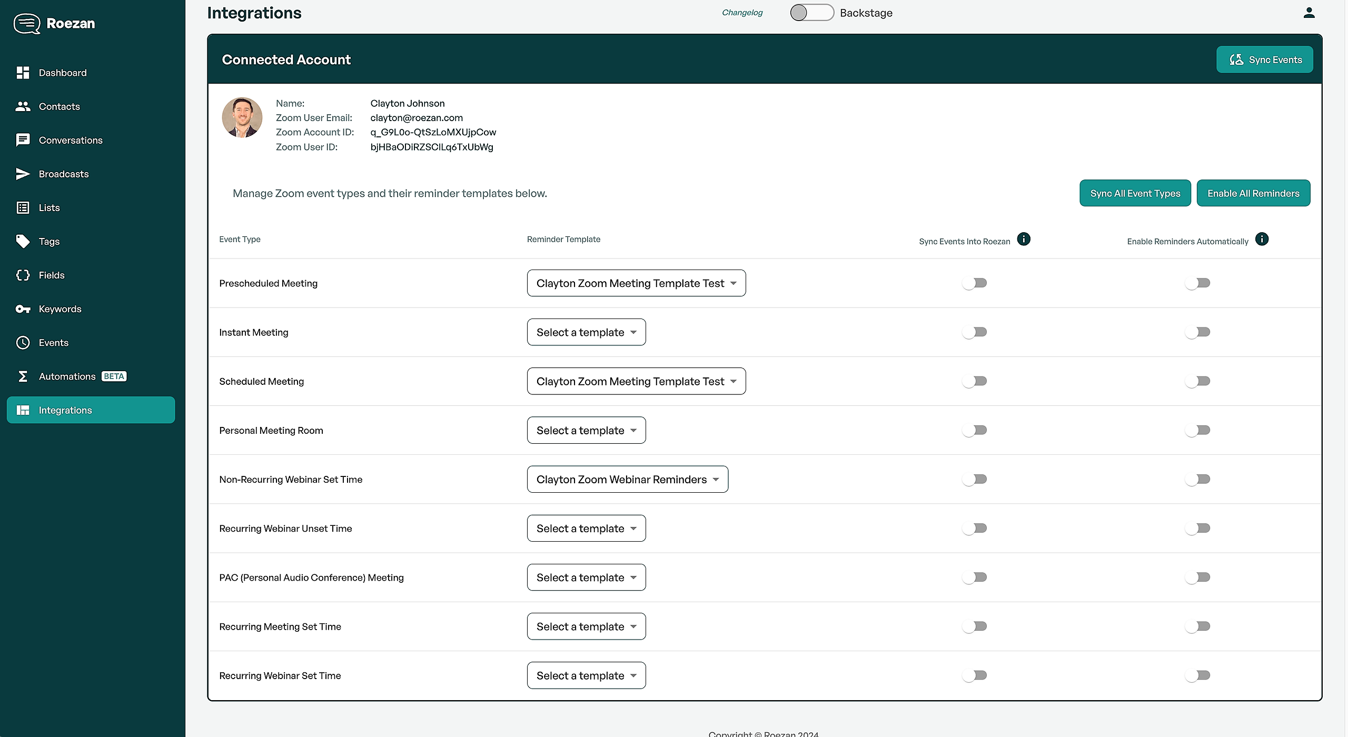The width and height of the screenshot is (1348, 737).
Task: Enable event sync for Prescheduled Meeting
Action: click(x=974, y=283)
